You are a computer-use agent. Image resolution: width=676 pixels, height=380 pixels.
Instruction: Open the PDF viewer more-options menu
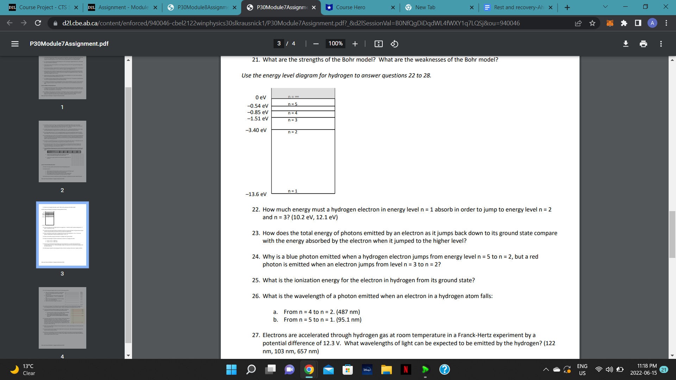pos(661,44)
